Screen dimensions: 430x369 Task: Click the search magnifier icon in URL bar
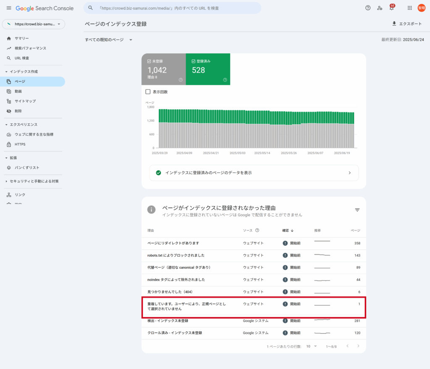click(x=91, y=8)
